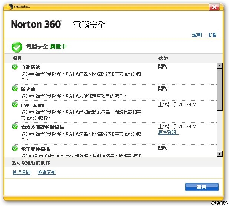This screenshot has width=229, height=206.
Task: Click the green check icon for 自動防護
Action: 15,67
